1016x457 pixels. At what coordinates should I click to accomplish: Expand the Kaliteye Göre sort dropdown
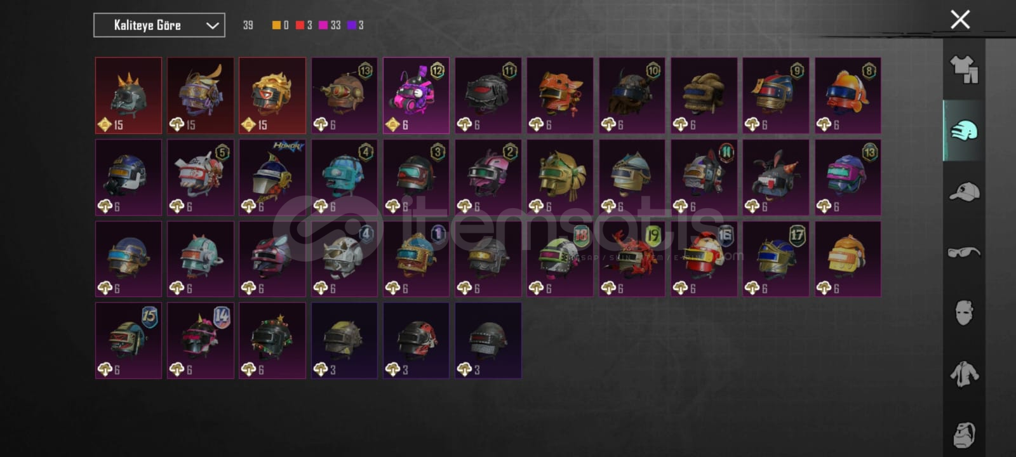pos(159,25)
